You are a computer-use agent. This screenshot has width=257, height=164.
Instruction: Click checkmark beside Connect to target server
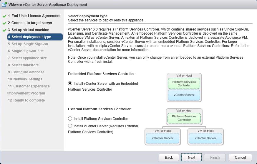[x=4, y=23]
